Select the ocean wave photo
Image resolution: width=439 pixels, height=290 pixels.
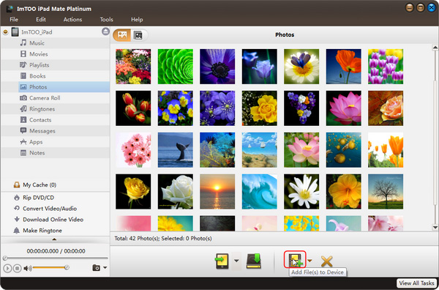260,192
